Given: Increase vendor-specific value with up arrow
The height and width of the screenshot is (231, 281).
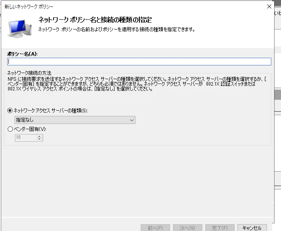Looking at the screenshot, I should [40, 136].
